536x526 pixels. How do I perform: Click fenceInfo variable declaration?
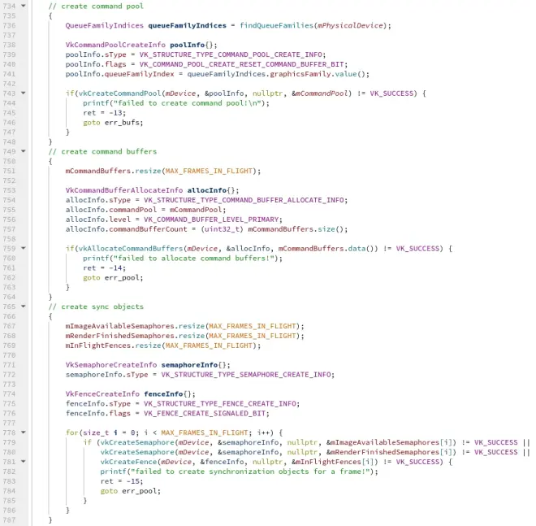163,394
